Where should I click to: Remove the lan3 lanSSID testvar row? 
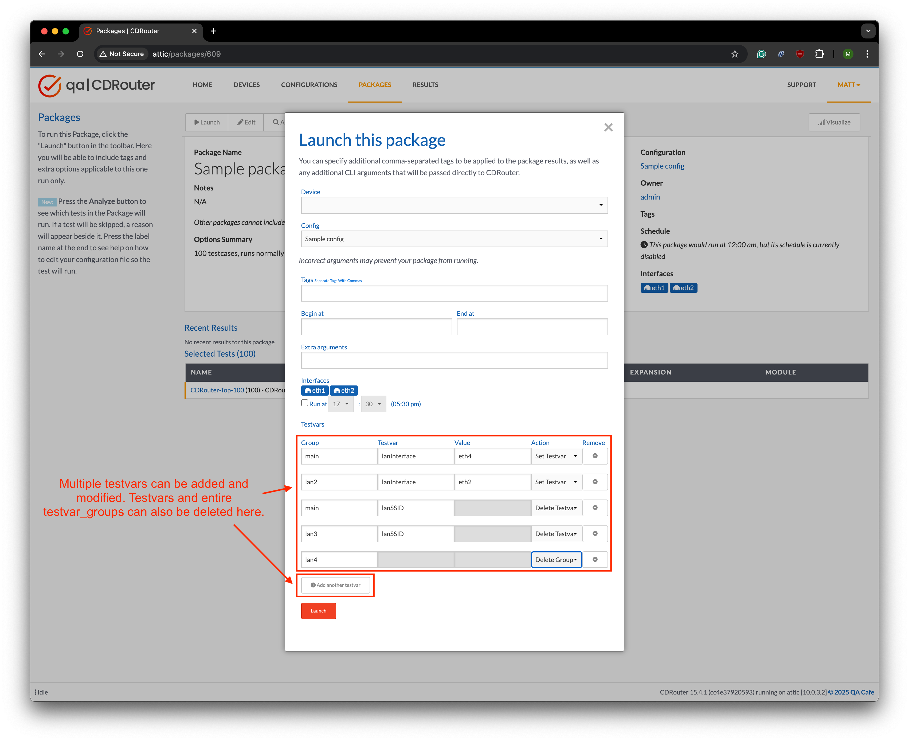[x=595, y=533]
